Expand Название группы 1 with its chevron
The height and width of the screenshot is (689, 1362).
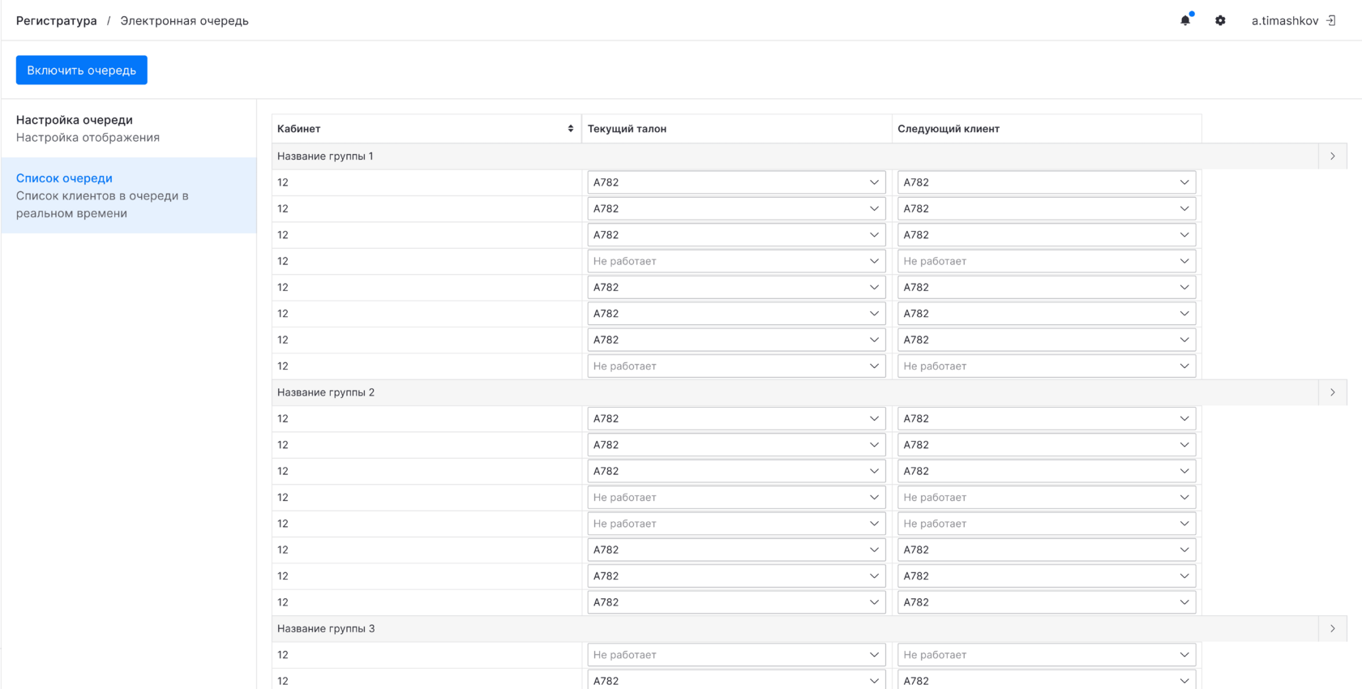[x=1332, y=156]
